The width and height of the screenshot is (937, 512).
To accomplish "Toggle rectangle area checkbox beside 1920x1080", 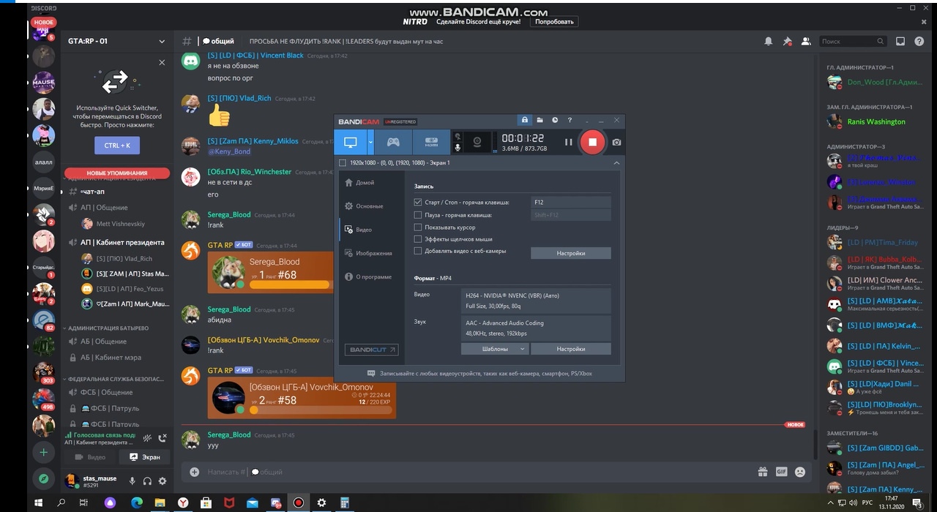I will pyautogui.click(x=343, y=163).
